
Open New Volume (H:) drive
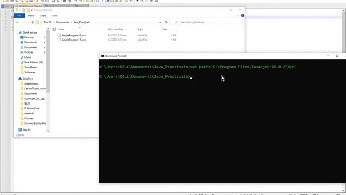pyautogui.click(x=34, y=62)
